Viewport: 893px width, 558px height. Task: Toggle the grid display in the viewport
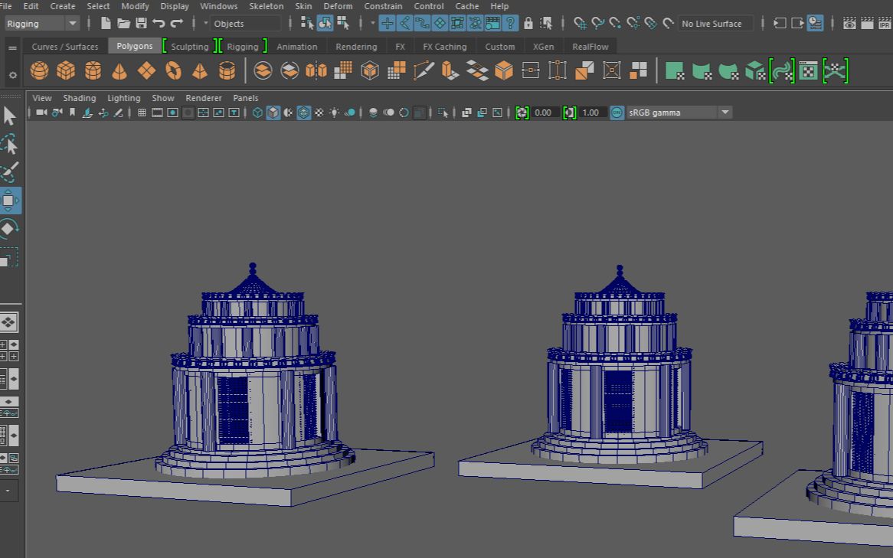140,112
